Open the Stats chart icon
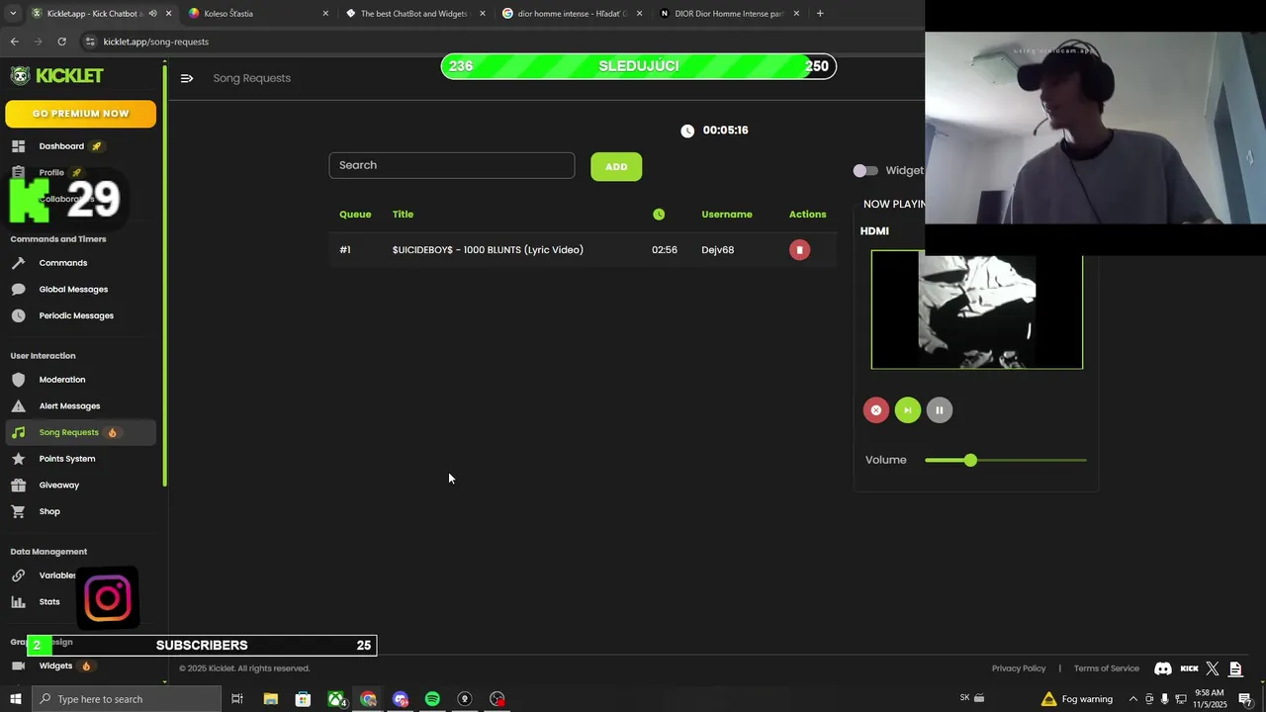 click(18, 601)
